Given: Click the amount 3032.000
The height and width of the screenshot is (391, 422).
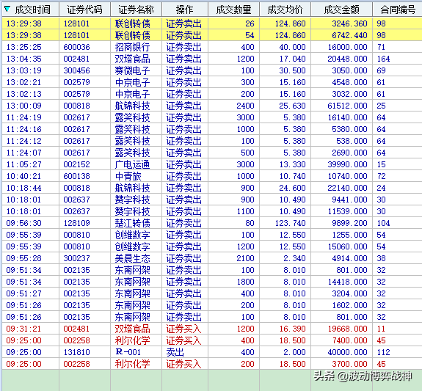Looking at the screenshot, I should pyautogui.click(x=349, y=94).
